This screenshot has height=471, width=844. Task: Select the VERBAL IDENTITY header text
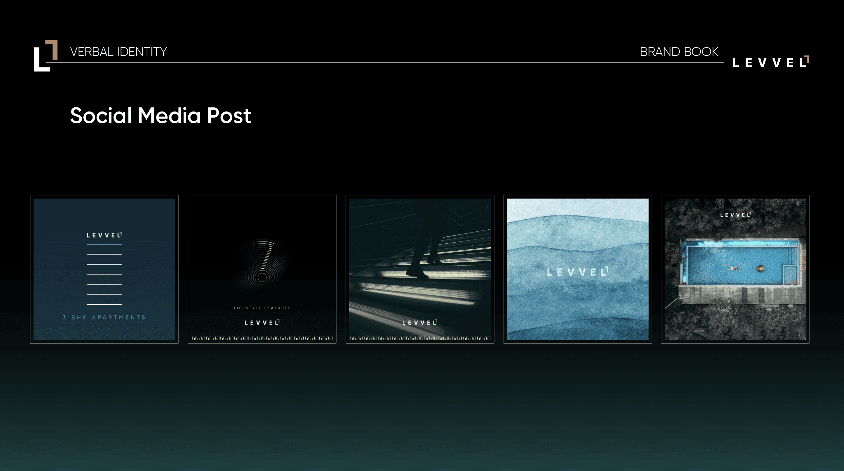click(x=119, y=52)
